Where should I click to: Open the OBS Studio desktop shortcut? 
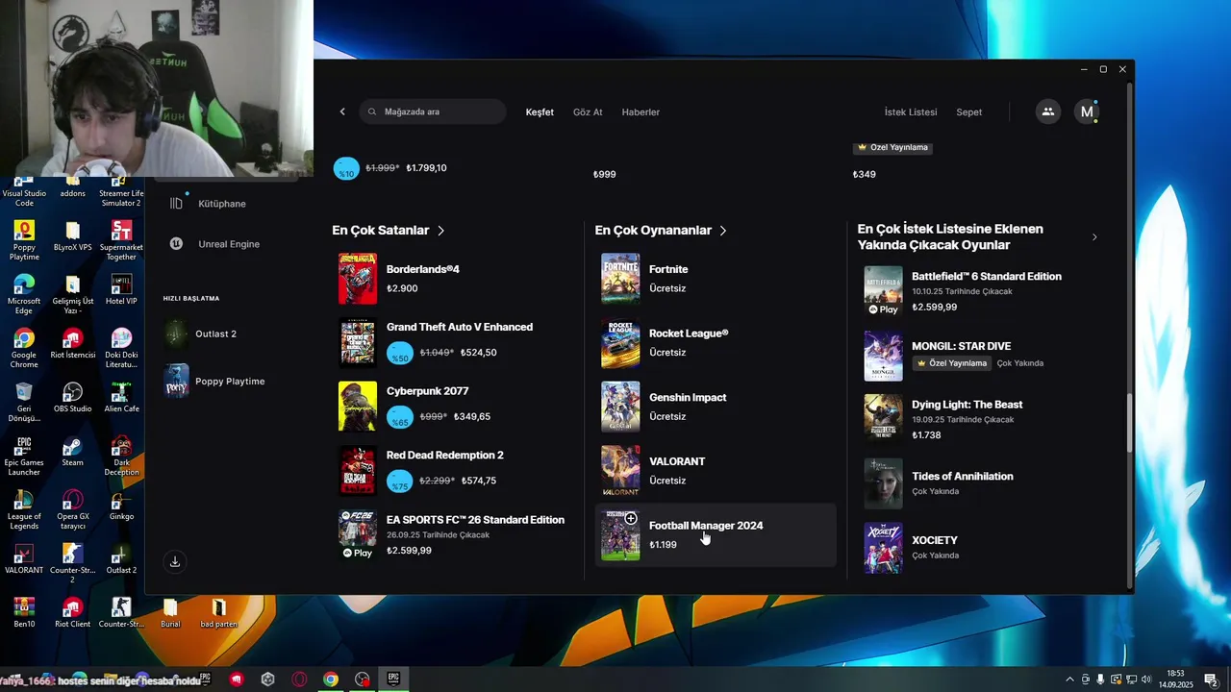[72, 398]
